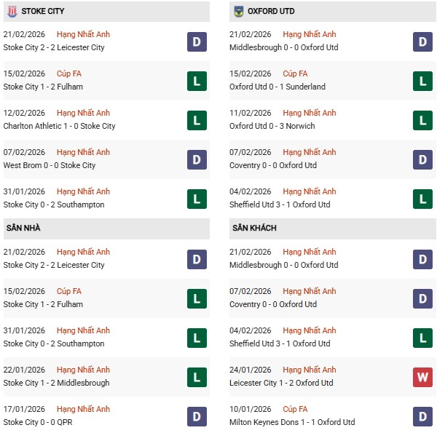The width and height of the screenshot is (437, 433).
Task: Open the Cúp FA link on the Oxford Utd 0-1 Sunderland row
Action: click(x=295, y=74)
